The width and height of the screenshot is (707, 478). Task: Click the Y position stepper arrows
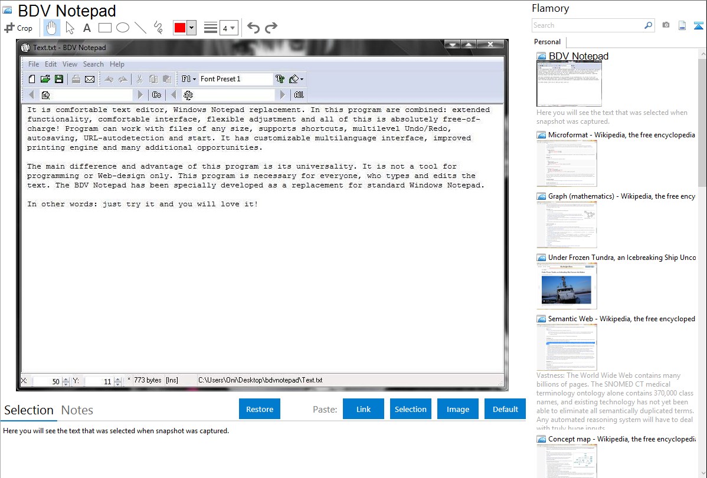pos(117,381)
